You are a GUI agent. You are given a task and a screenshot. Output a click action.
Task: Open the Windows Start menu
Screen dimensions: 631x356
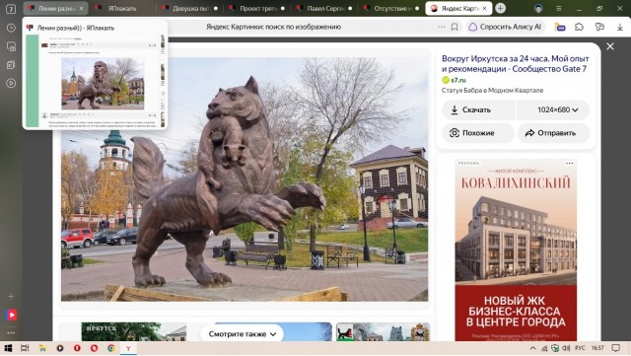pos(8,348)
